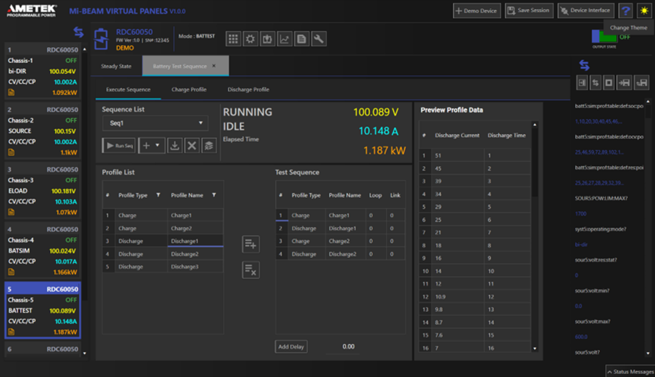Close the Battery Test Sequence tab
The width and height of the screenshot is (655, 377).
pyautogui.click(x=214, y=66)
